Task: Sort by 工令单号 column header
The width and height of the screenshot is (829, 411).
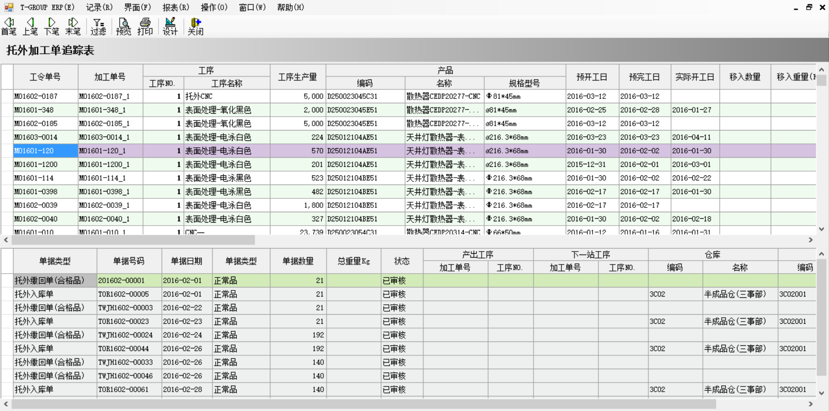Action: tap(45, 77)
